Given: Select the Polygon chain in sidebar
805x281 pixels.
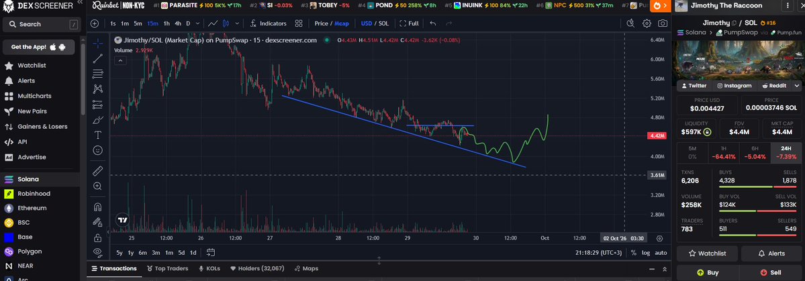Looking at the screenshot, I should click(x=30, y=251).
